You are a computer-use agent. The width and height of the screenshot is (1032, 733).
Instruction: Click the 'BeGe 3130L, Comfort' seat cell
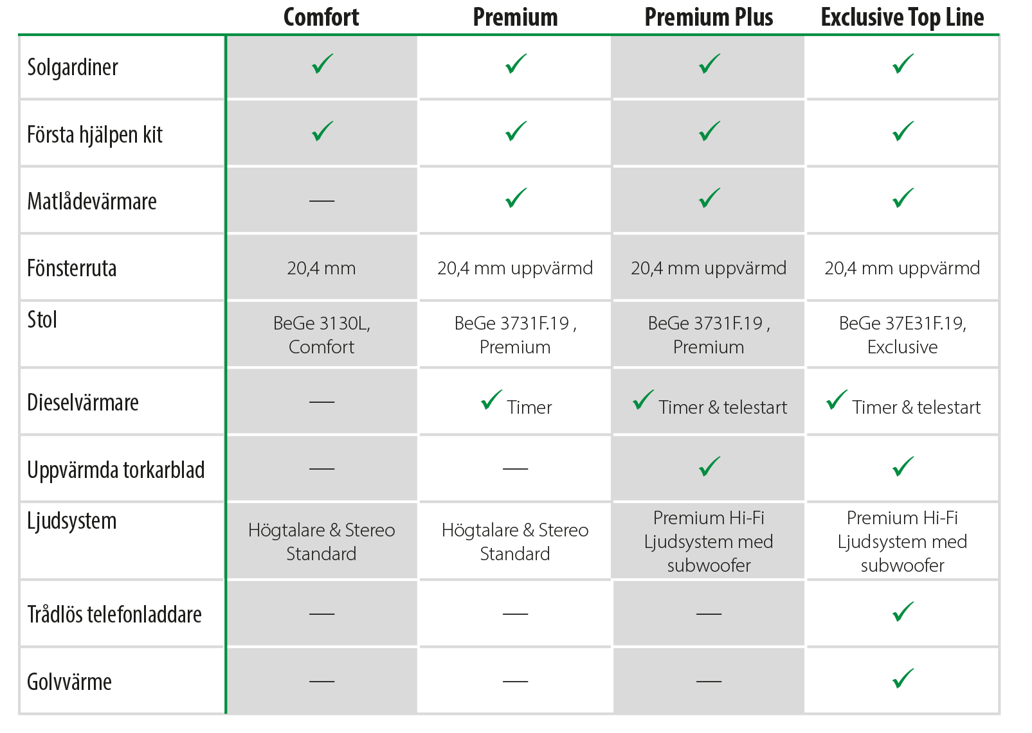point(321,335)
